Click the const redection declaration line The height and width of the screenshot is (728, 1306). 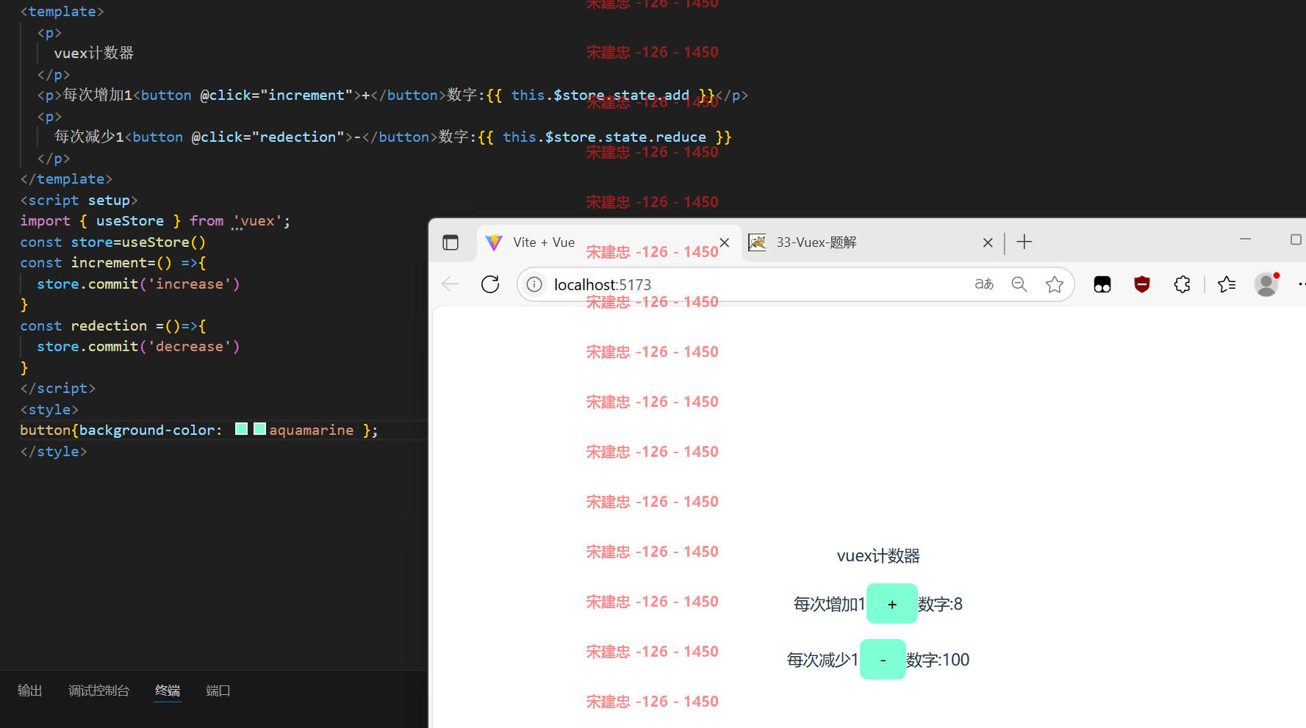tap(113, 326)
